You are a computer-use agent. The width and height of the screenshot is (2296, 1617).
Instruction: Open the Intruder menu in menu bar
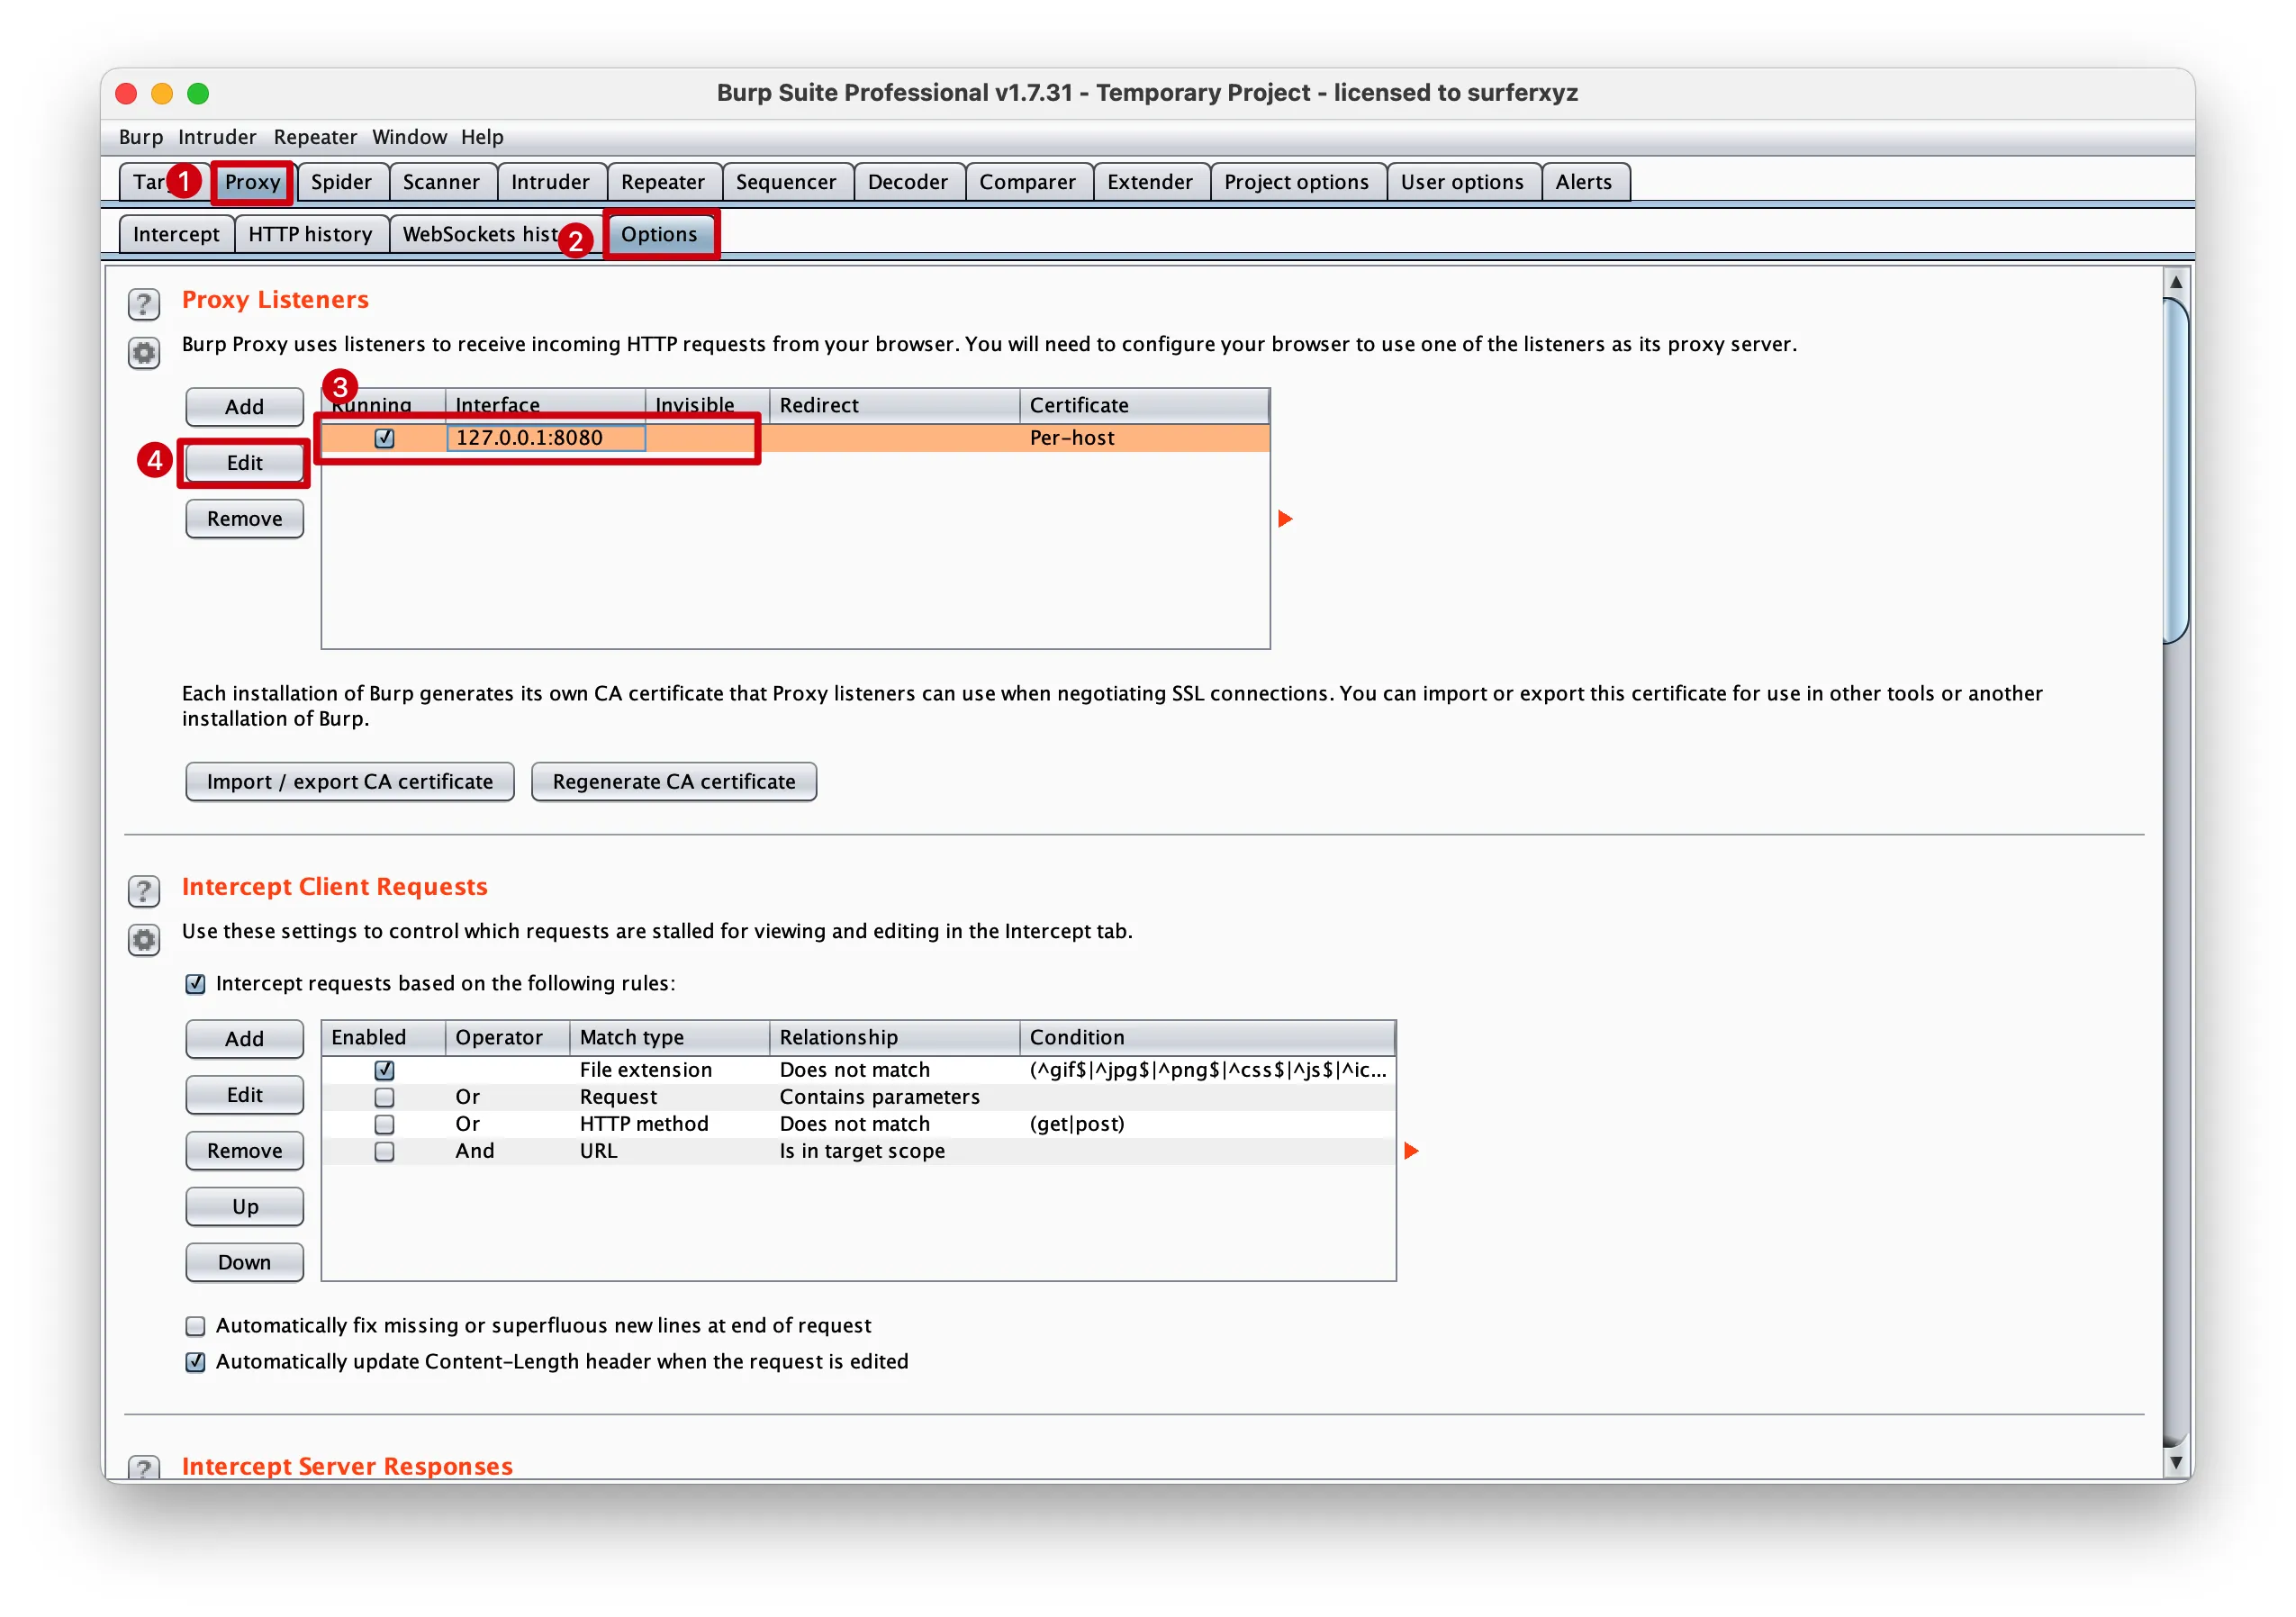click(217, 137)
